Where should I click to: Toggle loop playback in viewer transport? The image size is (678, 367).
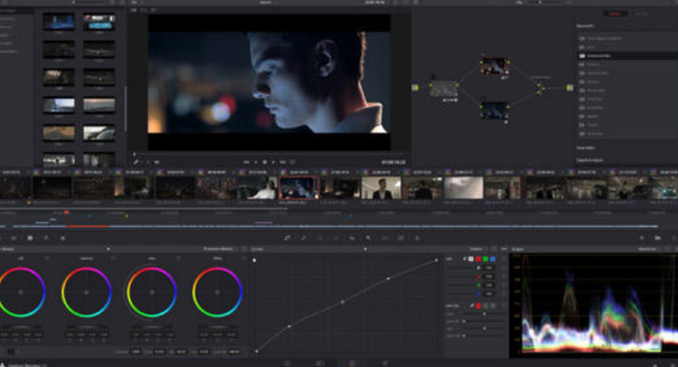coord(293,162)
